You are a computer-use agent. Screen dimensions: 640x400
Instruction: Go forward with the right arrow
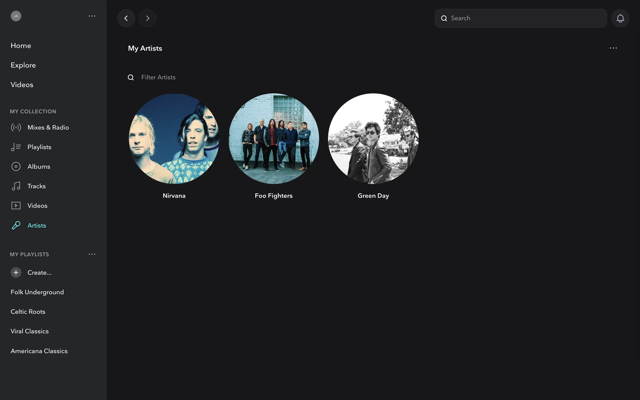pos(147,18)
